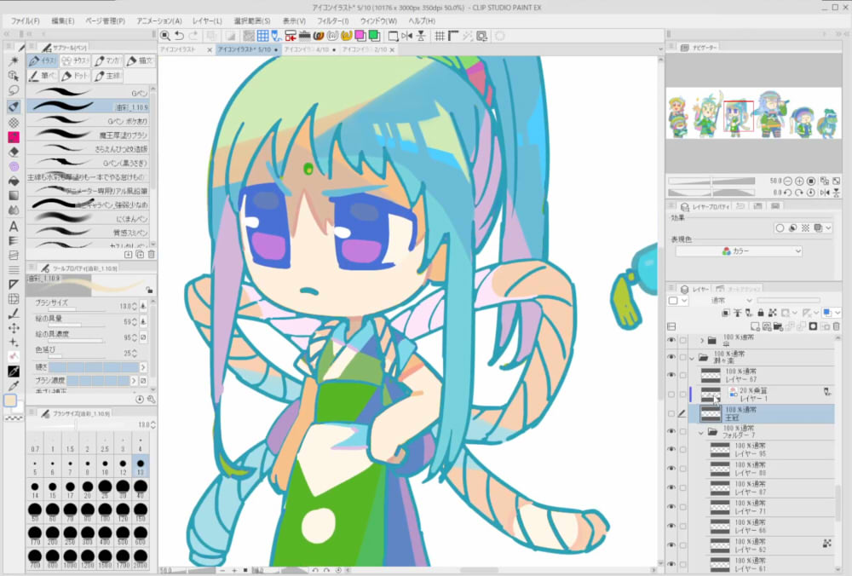Select the ドット pen group

pyautogui.click(x=76, y=76)
